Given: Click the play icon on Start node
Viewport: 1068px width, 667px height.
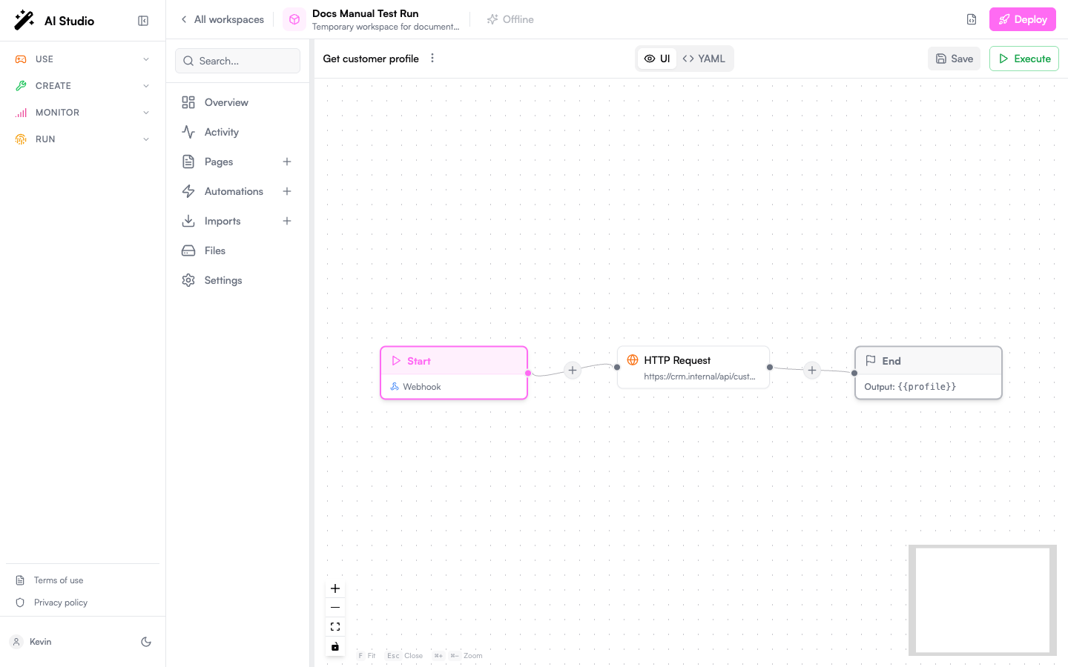Looking at the screenshot, I should pos(396,361).
